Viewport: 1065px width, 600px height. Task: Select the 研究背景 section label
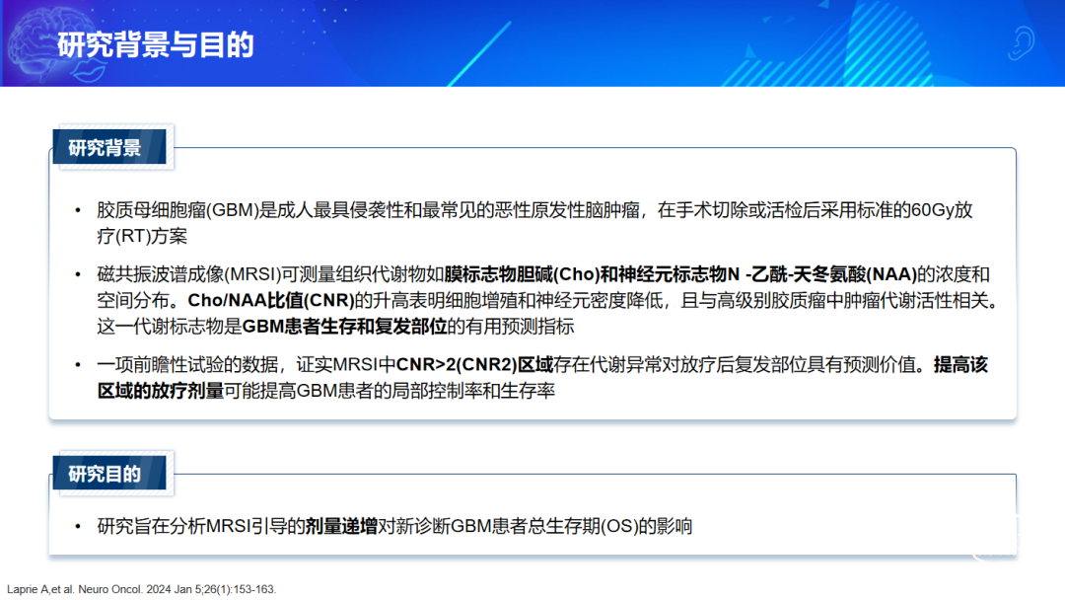pyautogui.click(x=109, y=147)
